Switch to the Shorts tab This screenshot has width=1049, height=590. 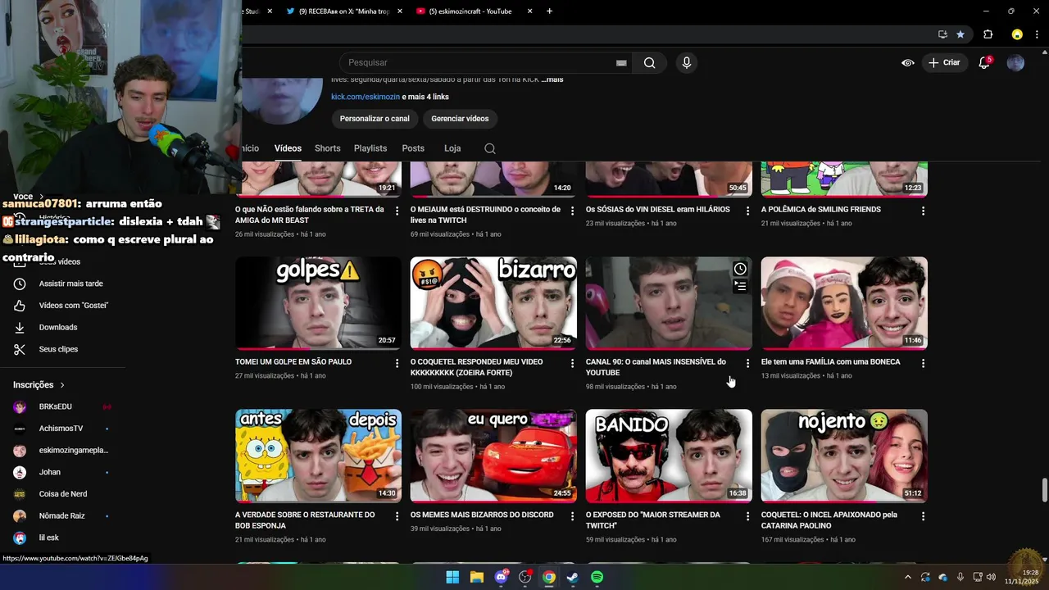(327, 148)
